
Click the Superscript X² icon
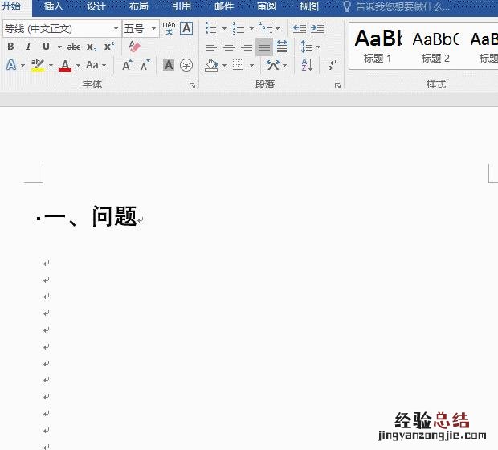click(x=108, y=47)
